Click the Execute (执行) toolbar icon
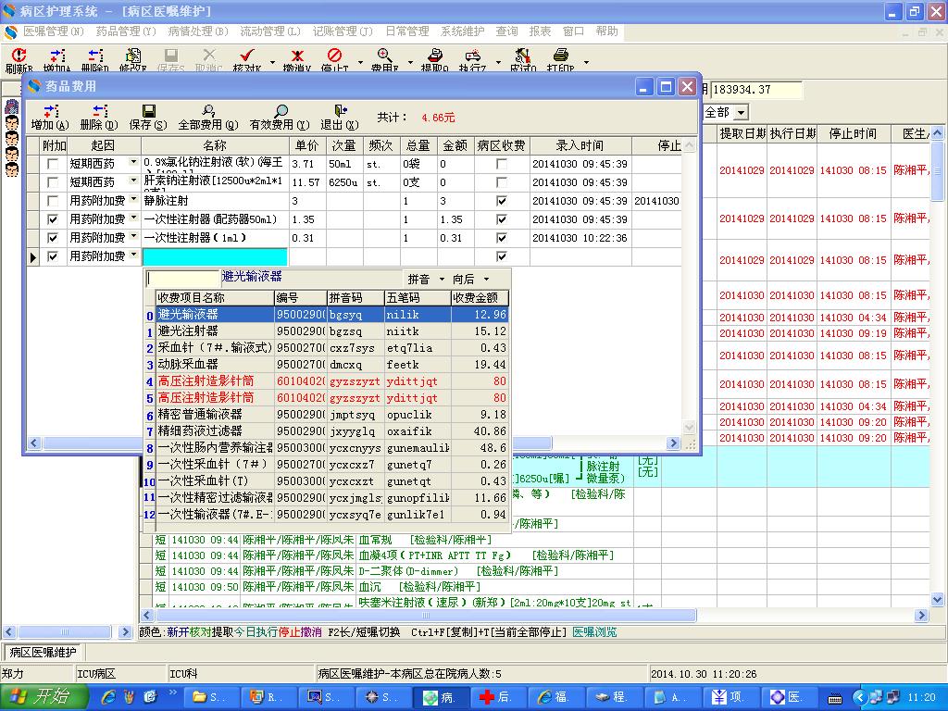 pyautogui.click(x=472, y=58)
